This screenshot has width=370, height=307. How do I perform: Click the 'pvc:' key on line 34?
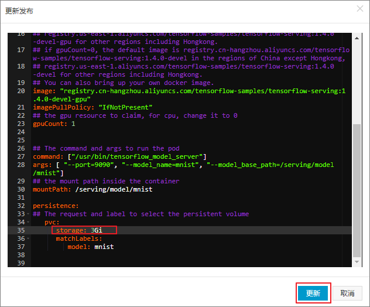[52, 222]
